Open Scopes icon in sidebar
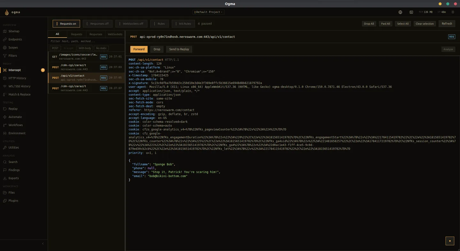Screen dimensions: 460x251 [x=5, y=48]
